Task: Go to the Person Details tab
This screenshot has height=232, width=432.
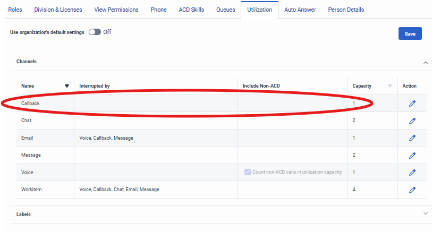Action: coord(346,10)
